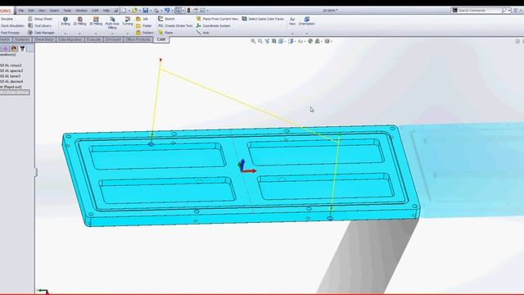
Task: Switch to the Sheet Metal tab
Action: [44, 39]
